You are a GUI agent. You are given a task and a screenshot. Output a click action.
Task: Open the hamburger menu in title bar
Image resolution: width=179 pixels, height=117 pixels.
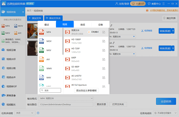pyautogui.click(x=164, y=4)
